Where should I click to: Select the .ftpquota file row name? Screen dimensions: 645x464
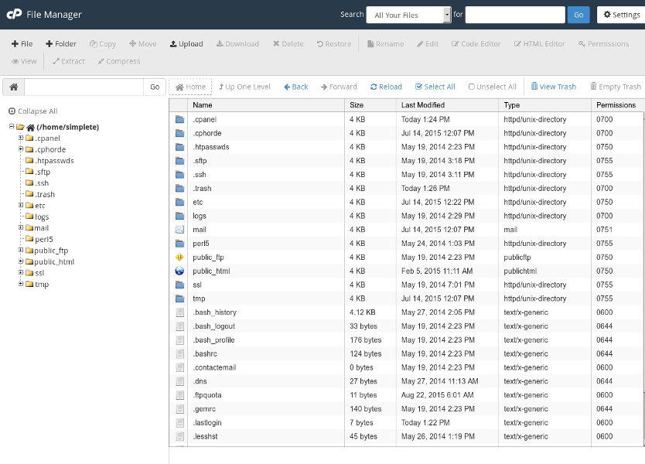click(x=207, y=395)
